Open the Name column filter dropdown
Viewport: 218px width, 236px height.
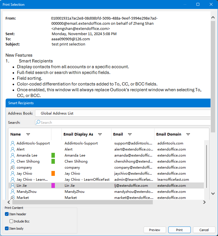(x=28, y=134)
